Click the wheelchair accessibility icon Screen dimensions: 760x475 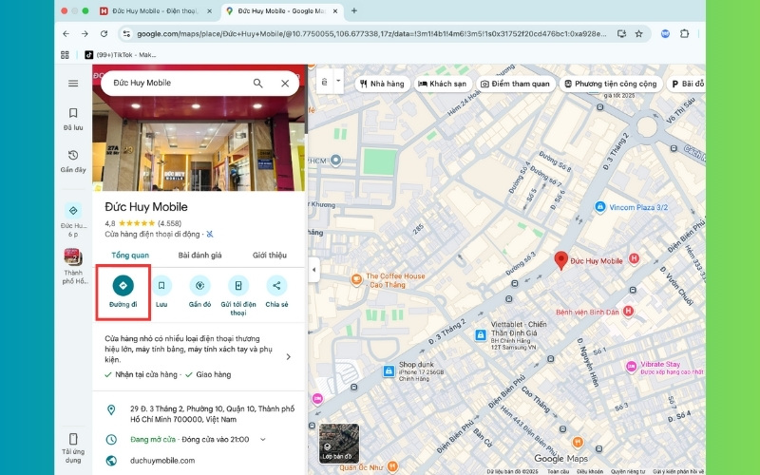click(x=210, y=234)
